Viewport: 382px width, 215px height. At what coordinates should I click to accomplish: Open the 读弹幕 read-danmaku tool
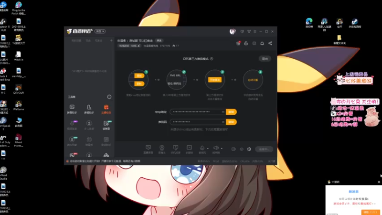pyautogui.click(x=106, y=125)
